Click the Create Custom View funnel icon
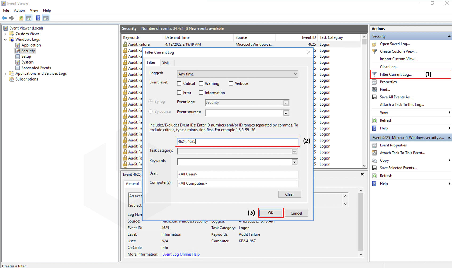 pyautogui.click(x=374, y=51)
